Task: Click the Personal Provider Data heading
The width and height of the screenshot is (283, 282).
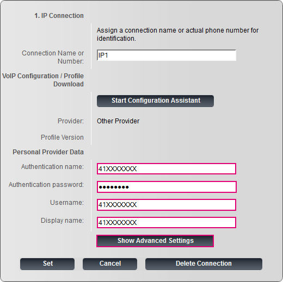Action: tap(48, 152)
